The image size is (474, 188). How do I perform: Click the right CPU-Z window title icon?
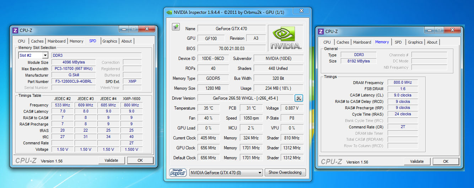(321, 31)
